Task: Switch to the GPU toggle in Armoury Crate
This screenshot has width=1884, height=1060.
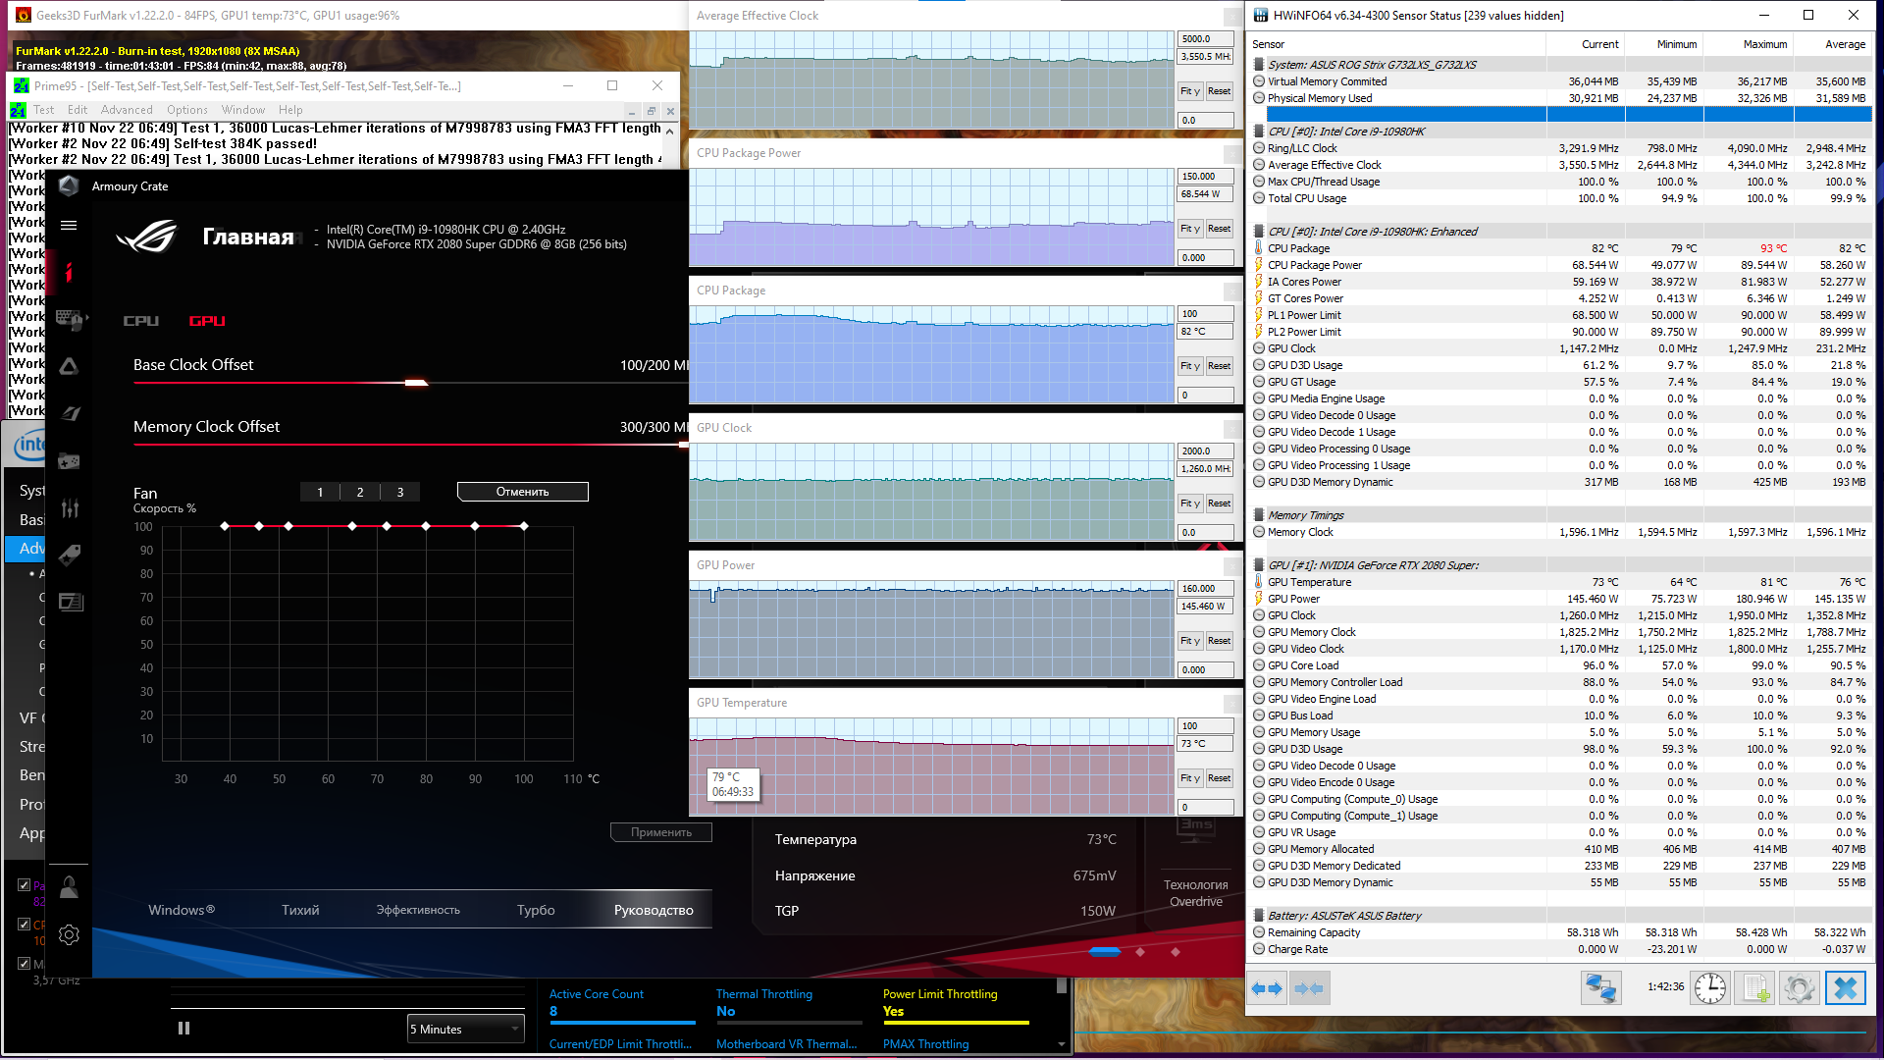Action: coord(207,321)
